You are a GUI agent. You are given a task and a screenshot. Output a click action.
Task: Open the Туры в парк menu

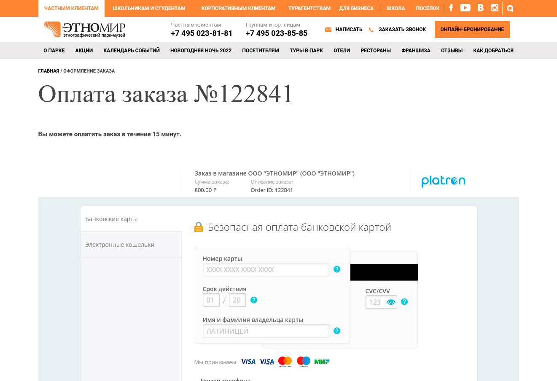click(306, 51)
